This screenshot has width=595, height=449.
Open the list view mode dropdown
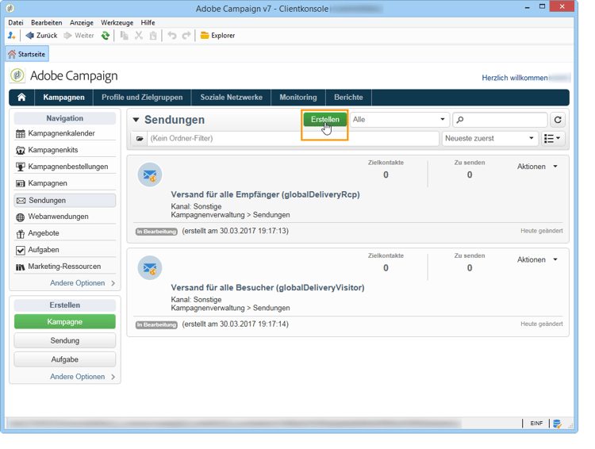click(552, 139)
